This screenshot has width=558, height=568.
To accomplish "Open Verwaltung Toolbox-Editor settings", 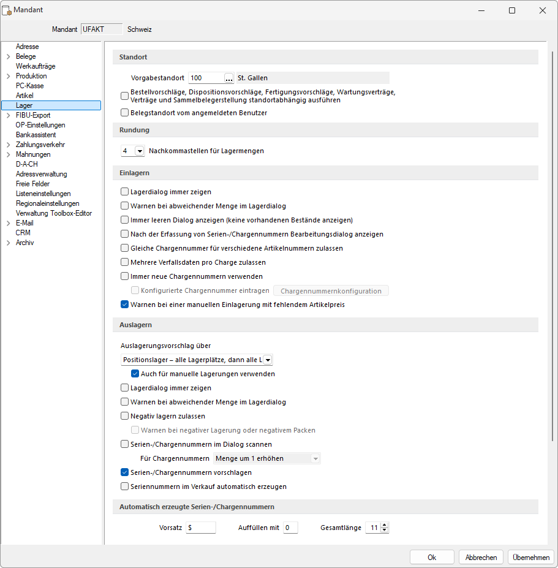I will click(53, 213).
